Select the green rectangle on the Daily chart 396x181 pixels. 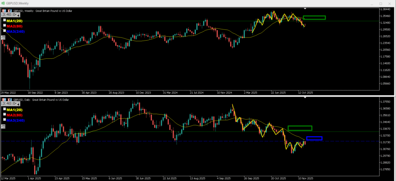[x=300, y=128]
